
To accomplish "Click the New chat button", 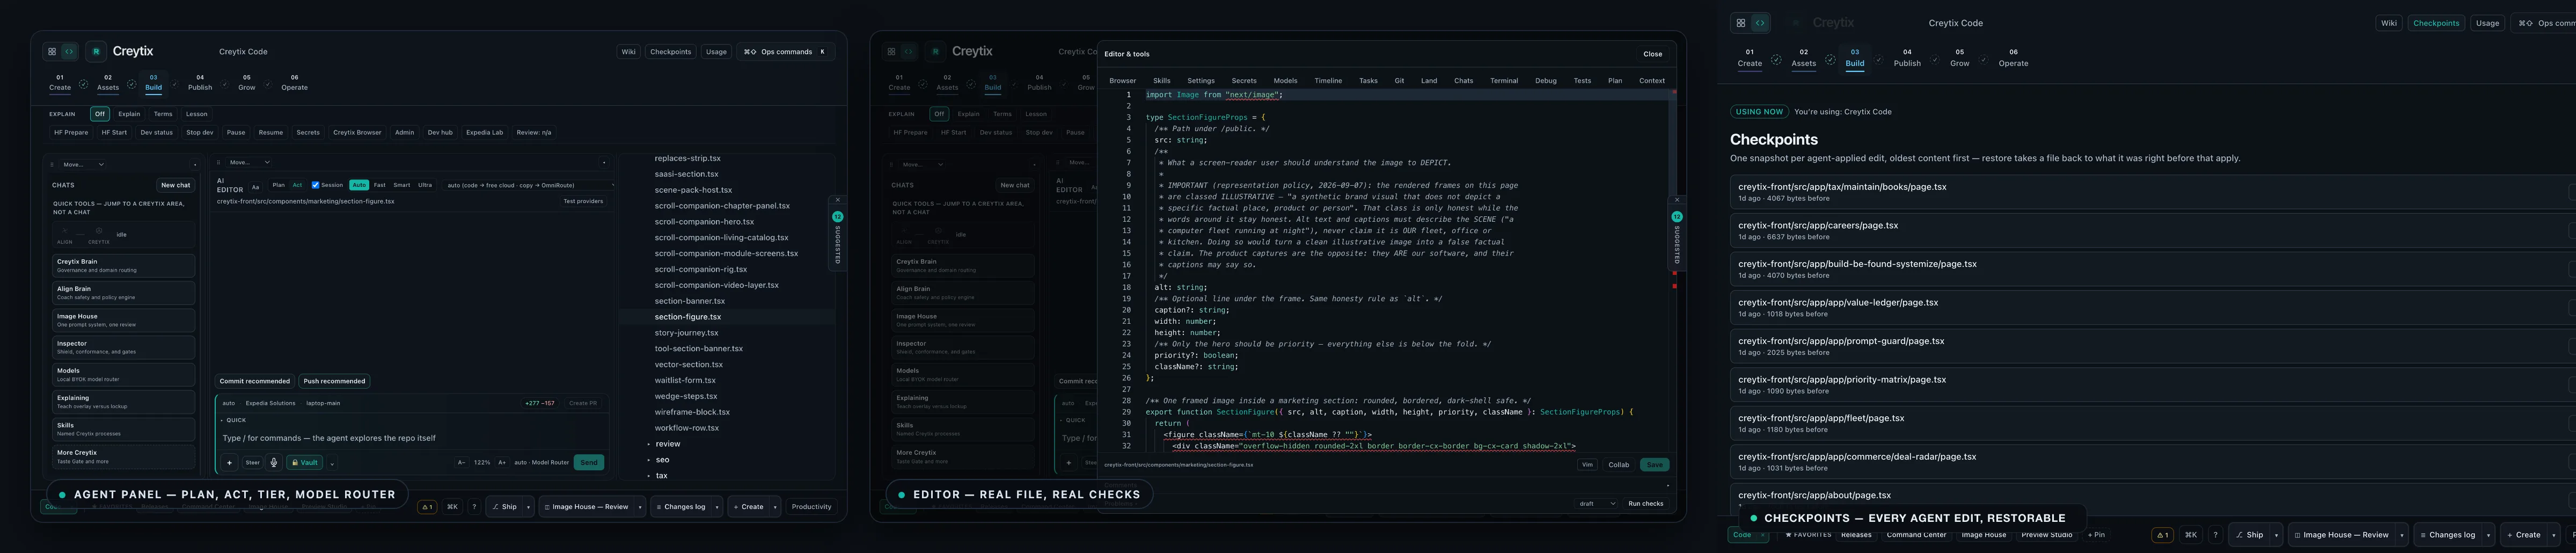I will (x=175, y=185).
